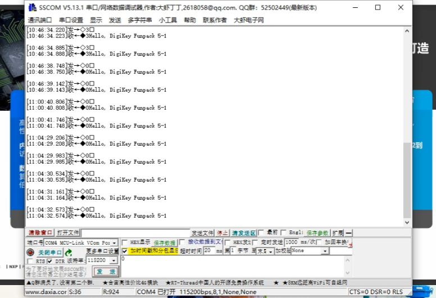The width and height of the screenshot is (436, 298).
Task: Click the 'S:36' sent counter
Action: (75, 292)
